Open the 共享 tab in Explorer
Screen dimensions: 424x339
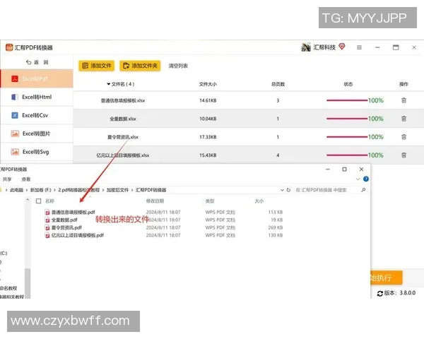pyautogui.click(x=7, y=179)
